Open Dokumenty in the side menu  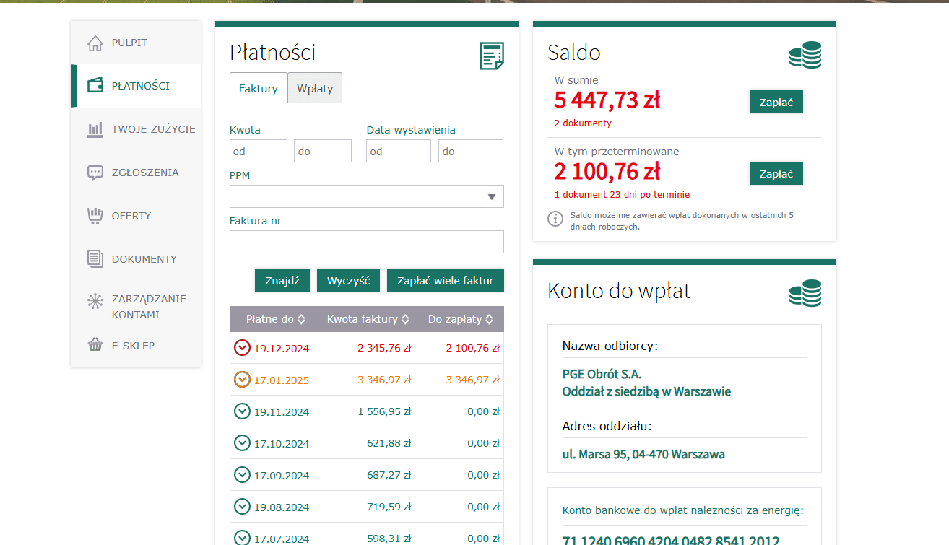136,259
